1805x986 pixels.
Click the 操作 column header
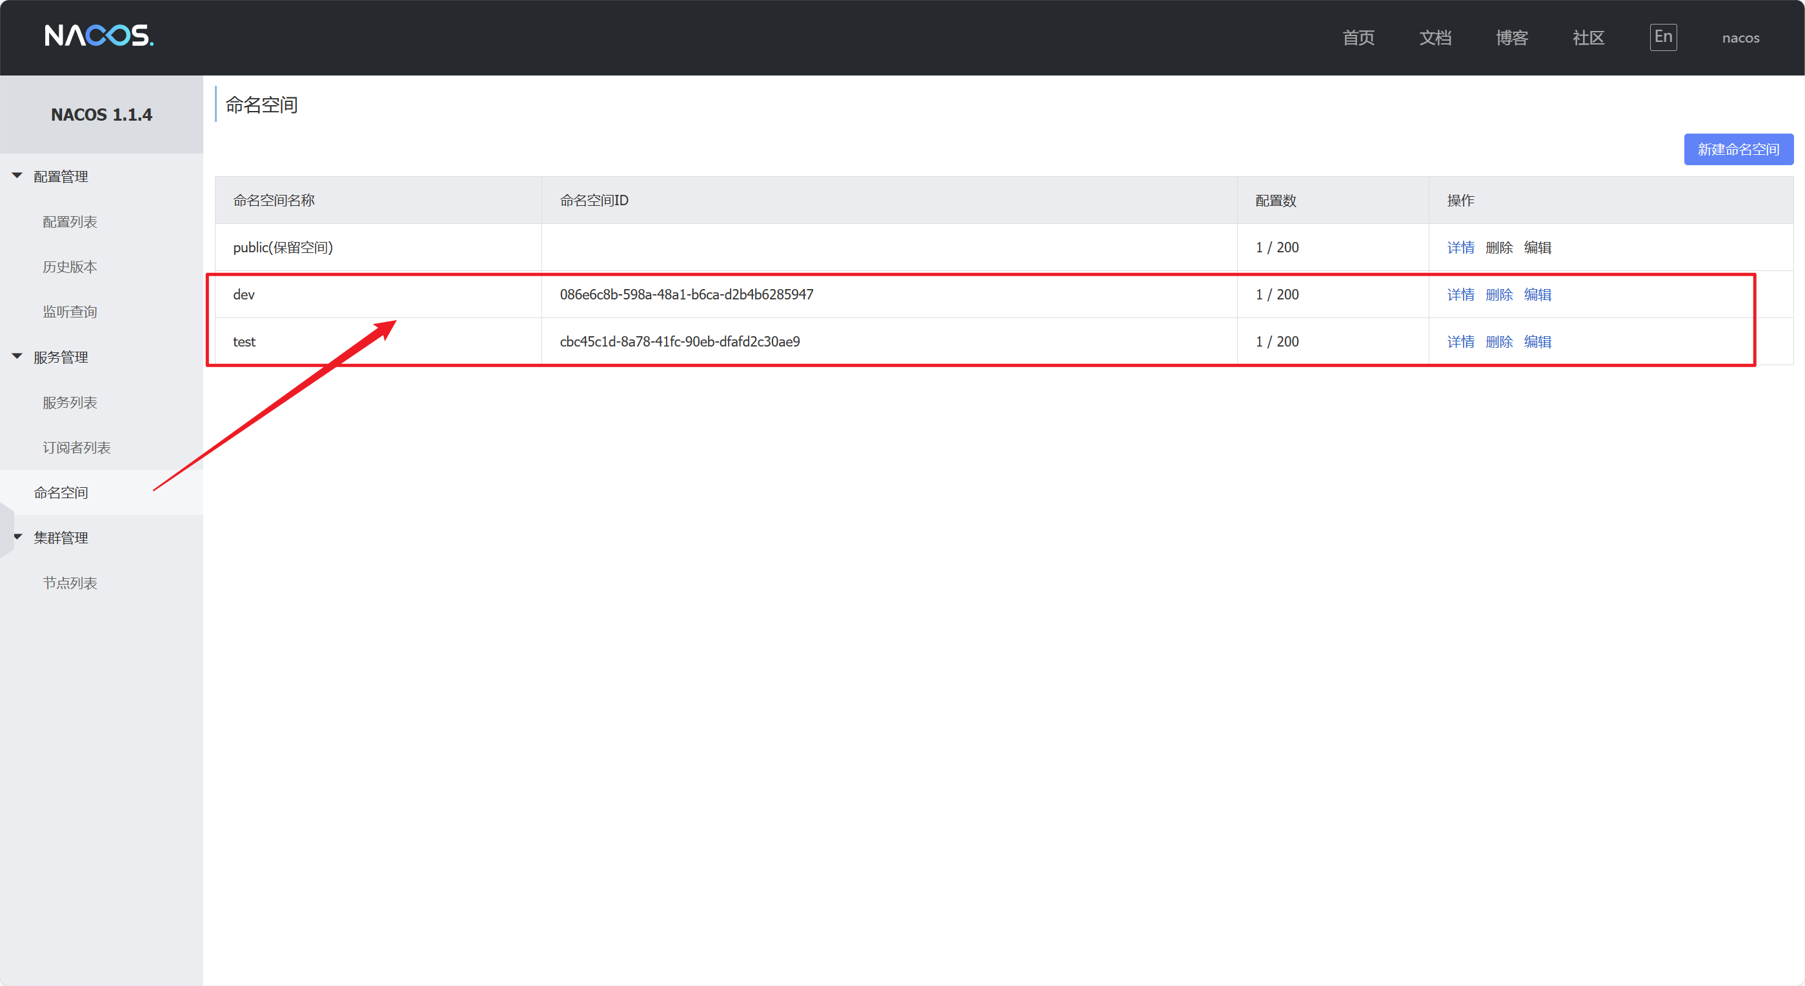pos(1611,201)
